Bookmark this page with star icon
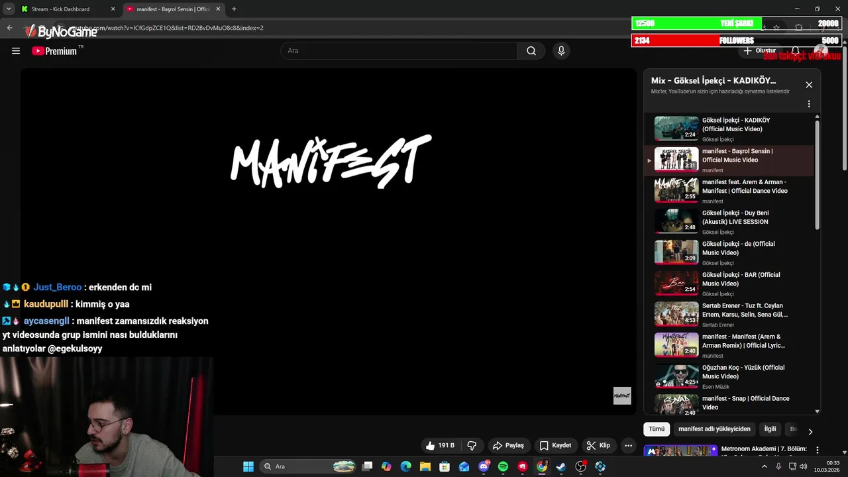The height and width of the screenshot is (477, 848). (x=776, y=28)
